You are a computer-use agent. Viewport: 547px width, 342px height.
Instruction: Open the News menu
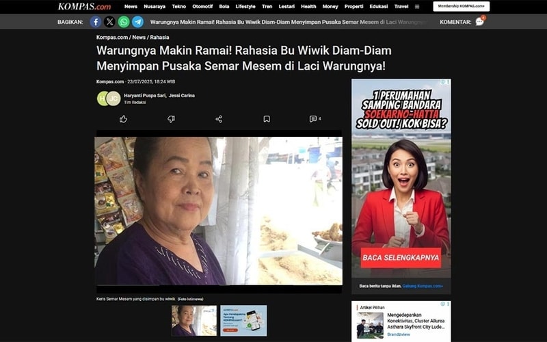131,7
